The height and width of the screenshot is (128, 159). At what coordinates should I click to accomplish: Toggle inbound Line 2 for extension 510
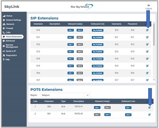coord(79,30)
